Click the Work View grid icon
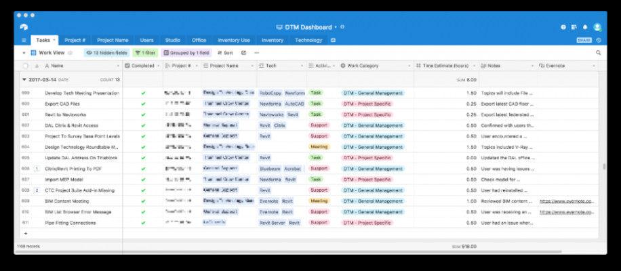 point(33,53)
